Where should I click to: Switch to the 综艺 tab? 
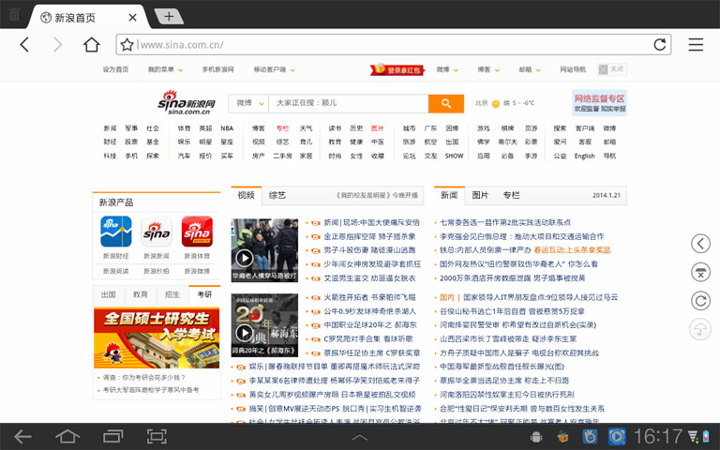point(277,195)
